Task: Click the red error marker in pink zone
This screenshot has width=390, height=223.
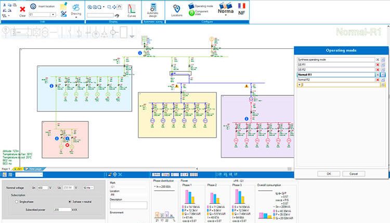Action: (67, 145)
